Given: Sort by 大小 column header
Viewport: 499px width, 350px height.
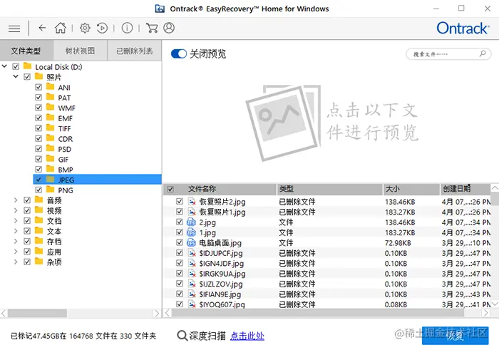Looking at the screenshot, I should [411, 189].
